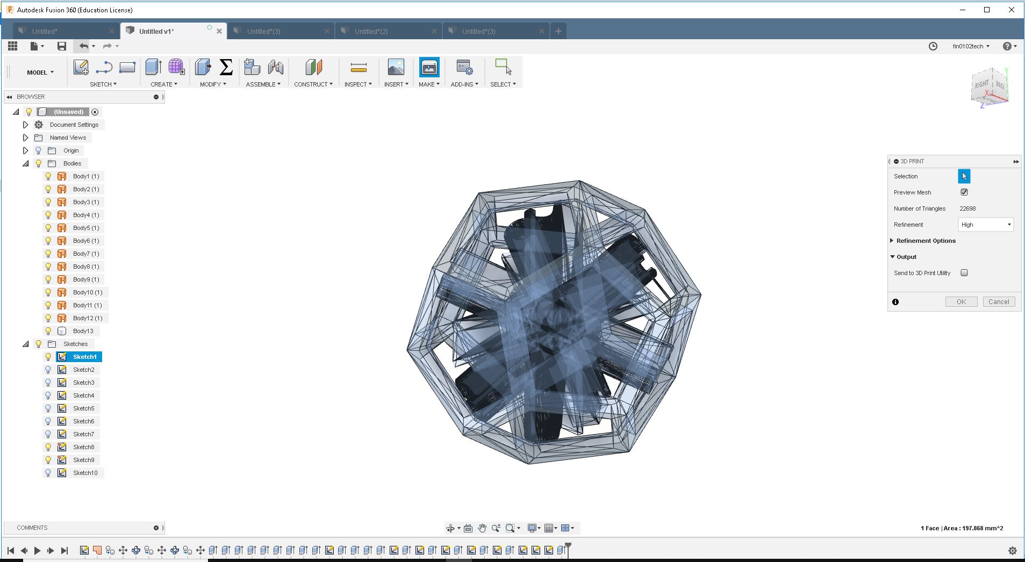
Task: Click the Undo arrow
Action: (x=83, y=46)
